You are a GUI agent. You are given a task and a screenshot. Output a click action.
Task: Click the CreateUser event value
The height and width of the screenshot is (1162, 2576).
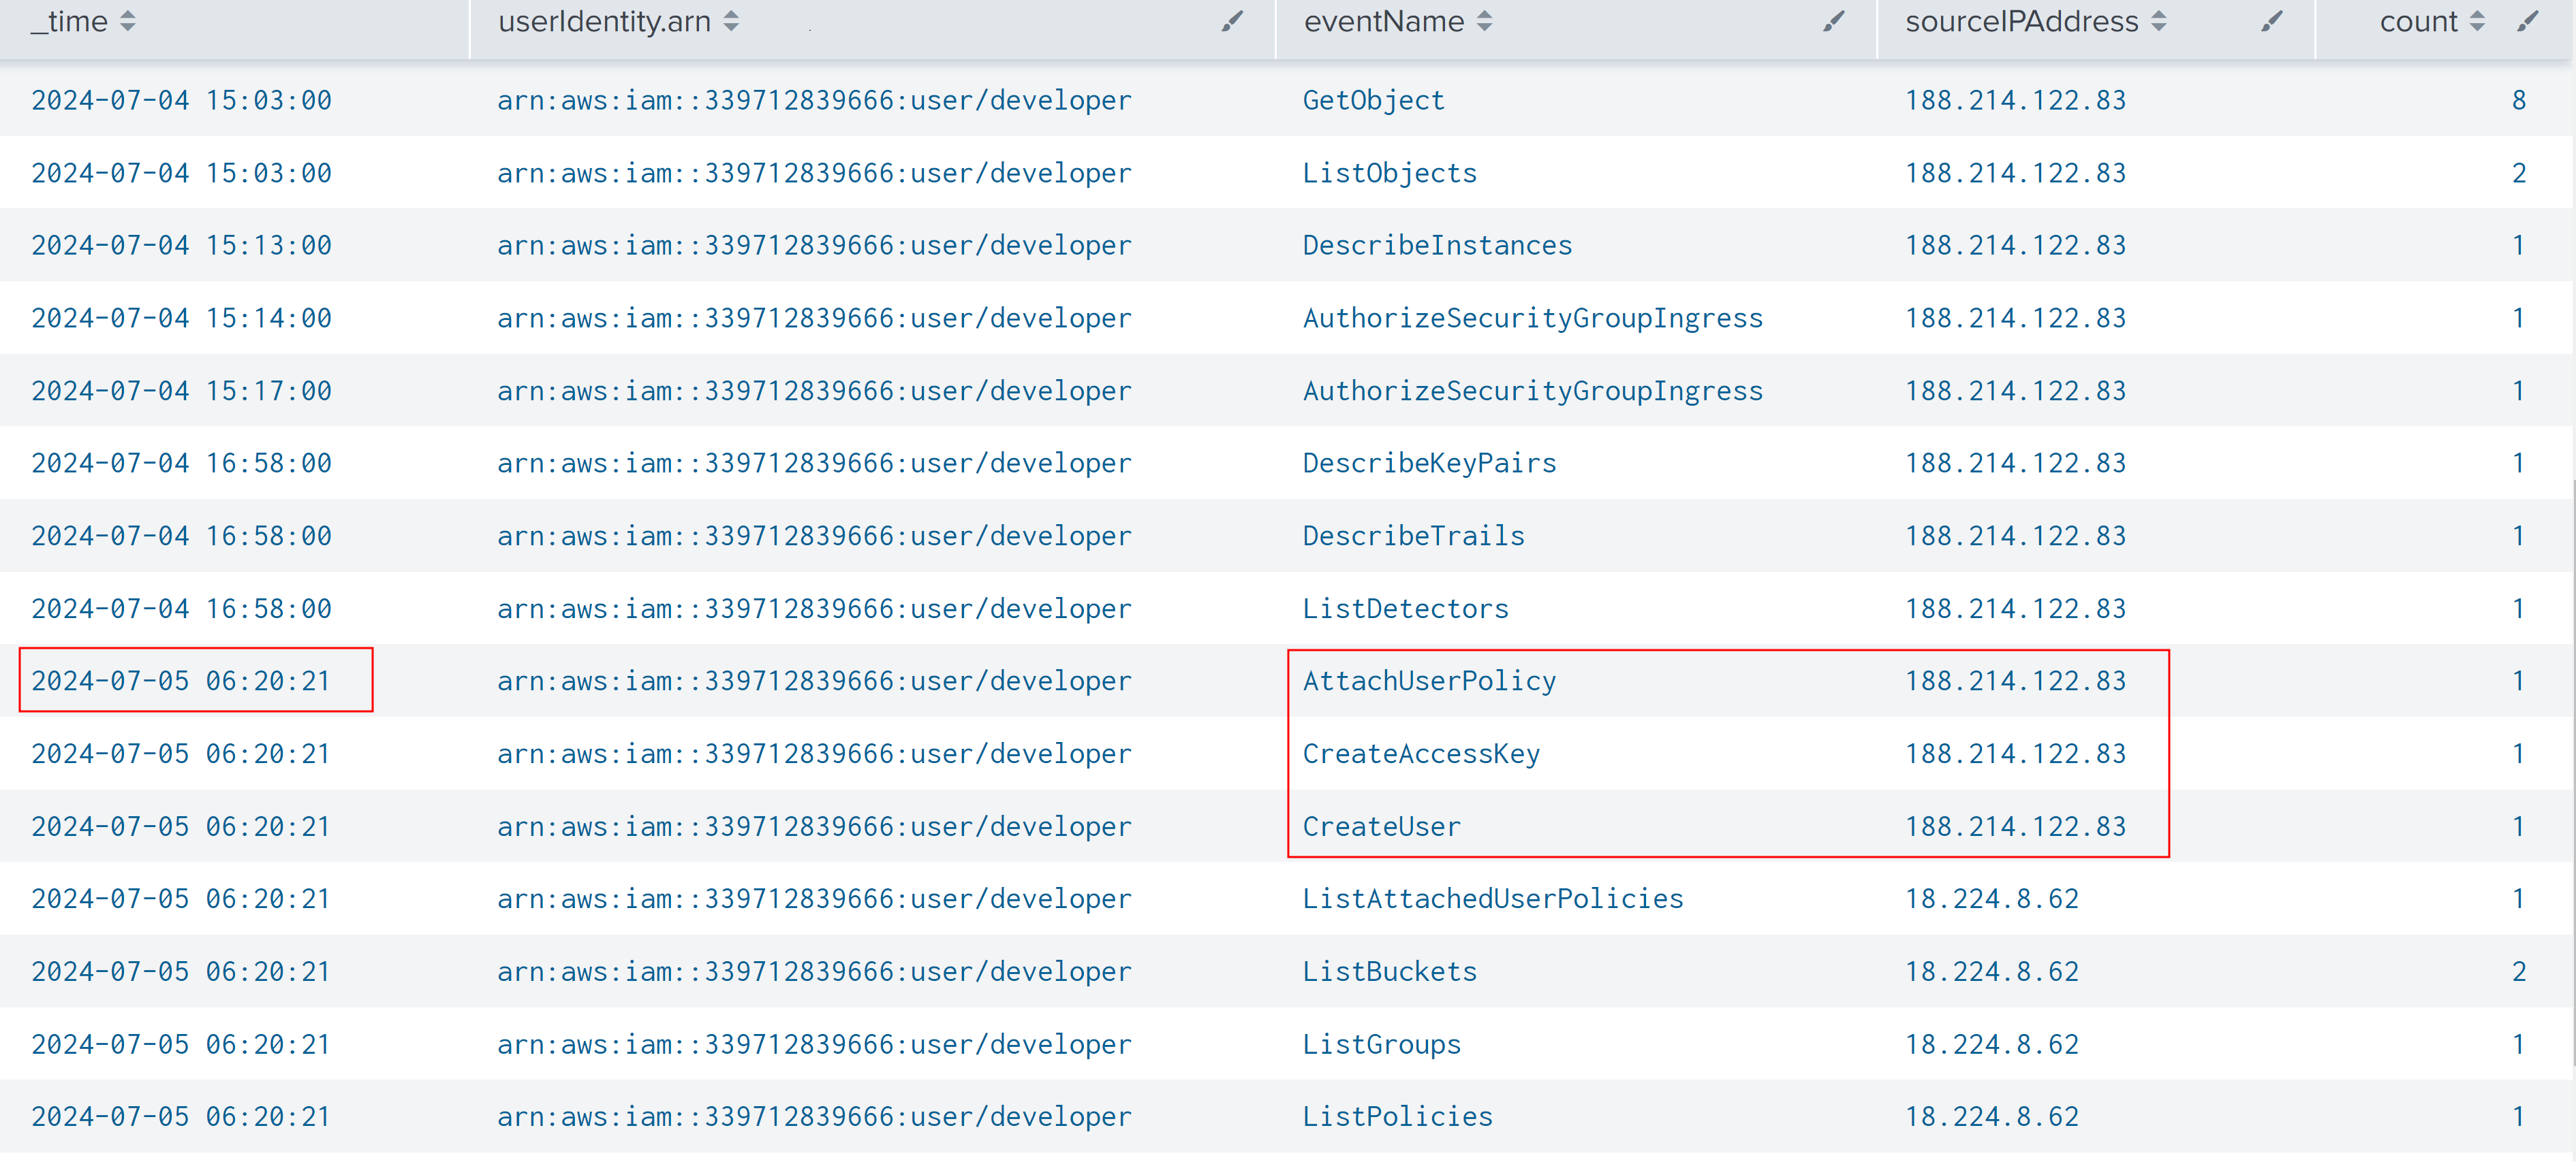click(x=1381, y=826)
